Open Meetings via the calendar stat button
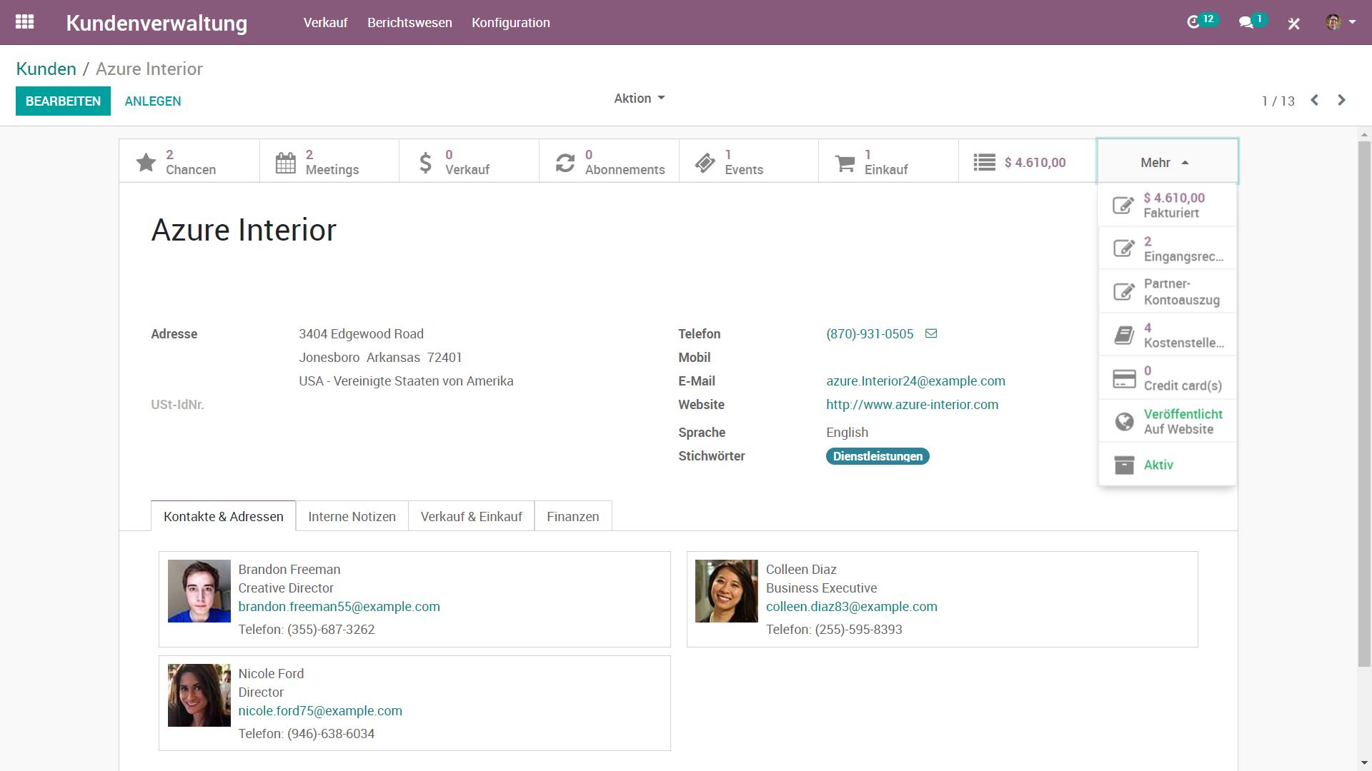The image size is (1372, 771). (329, 162)
